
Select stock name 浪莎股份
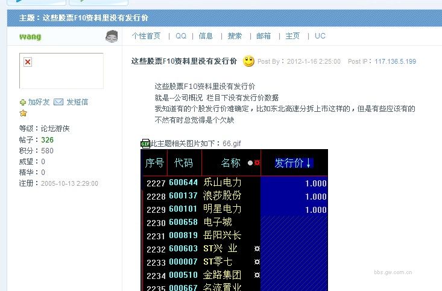pyautogui.click(x=223, y=195)
